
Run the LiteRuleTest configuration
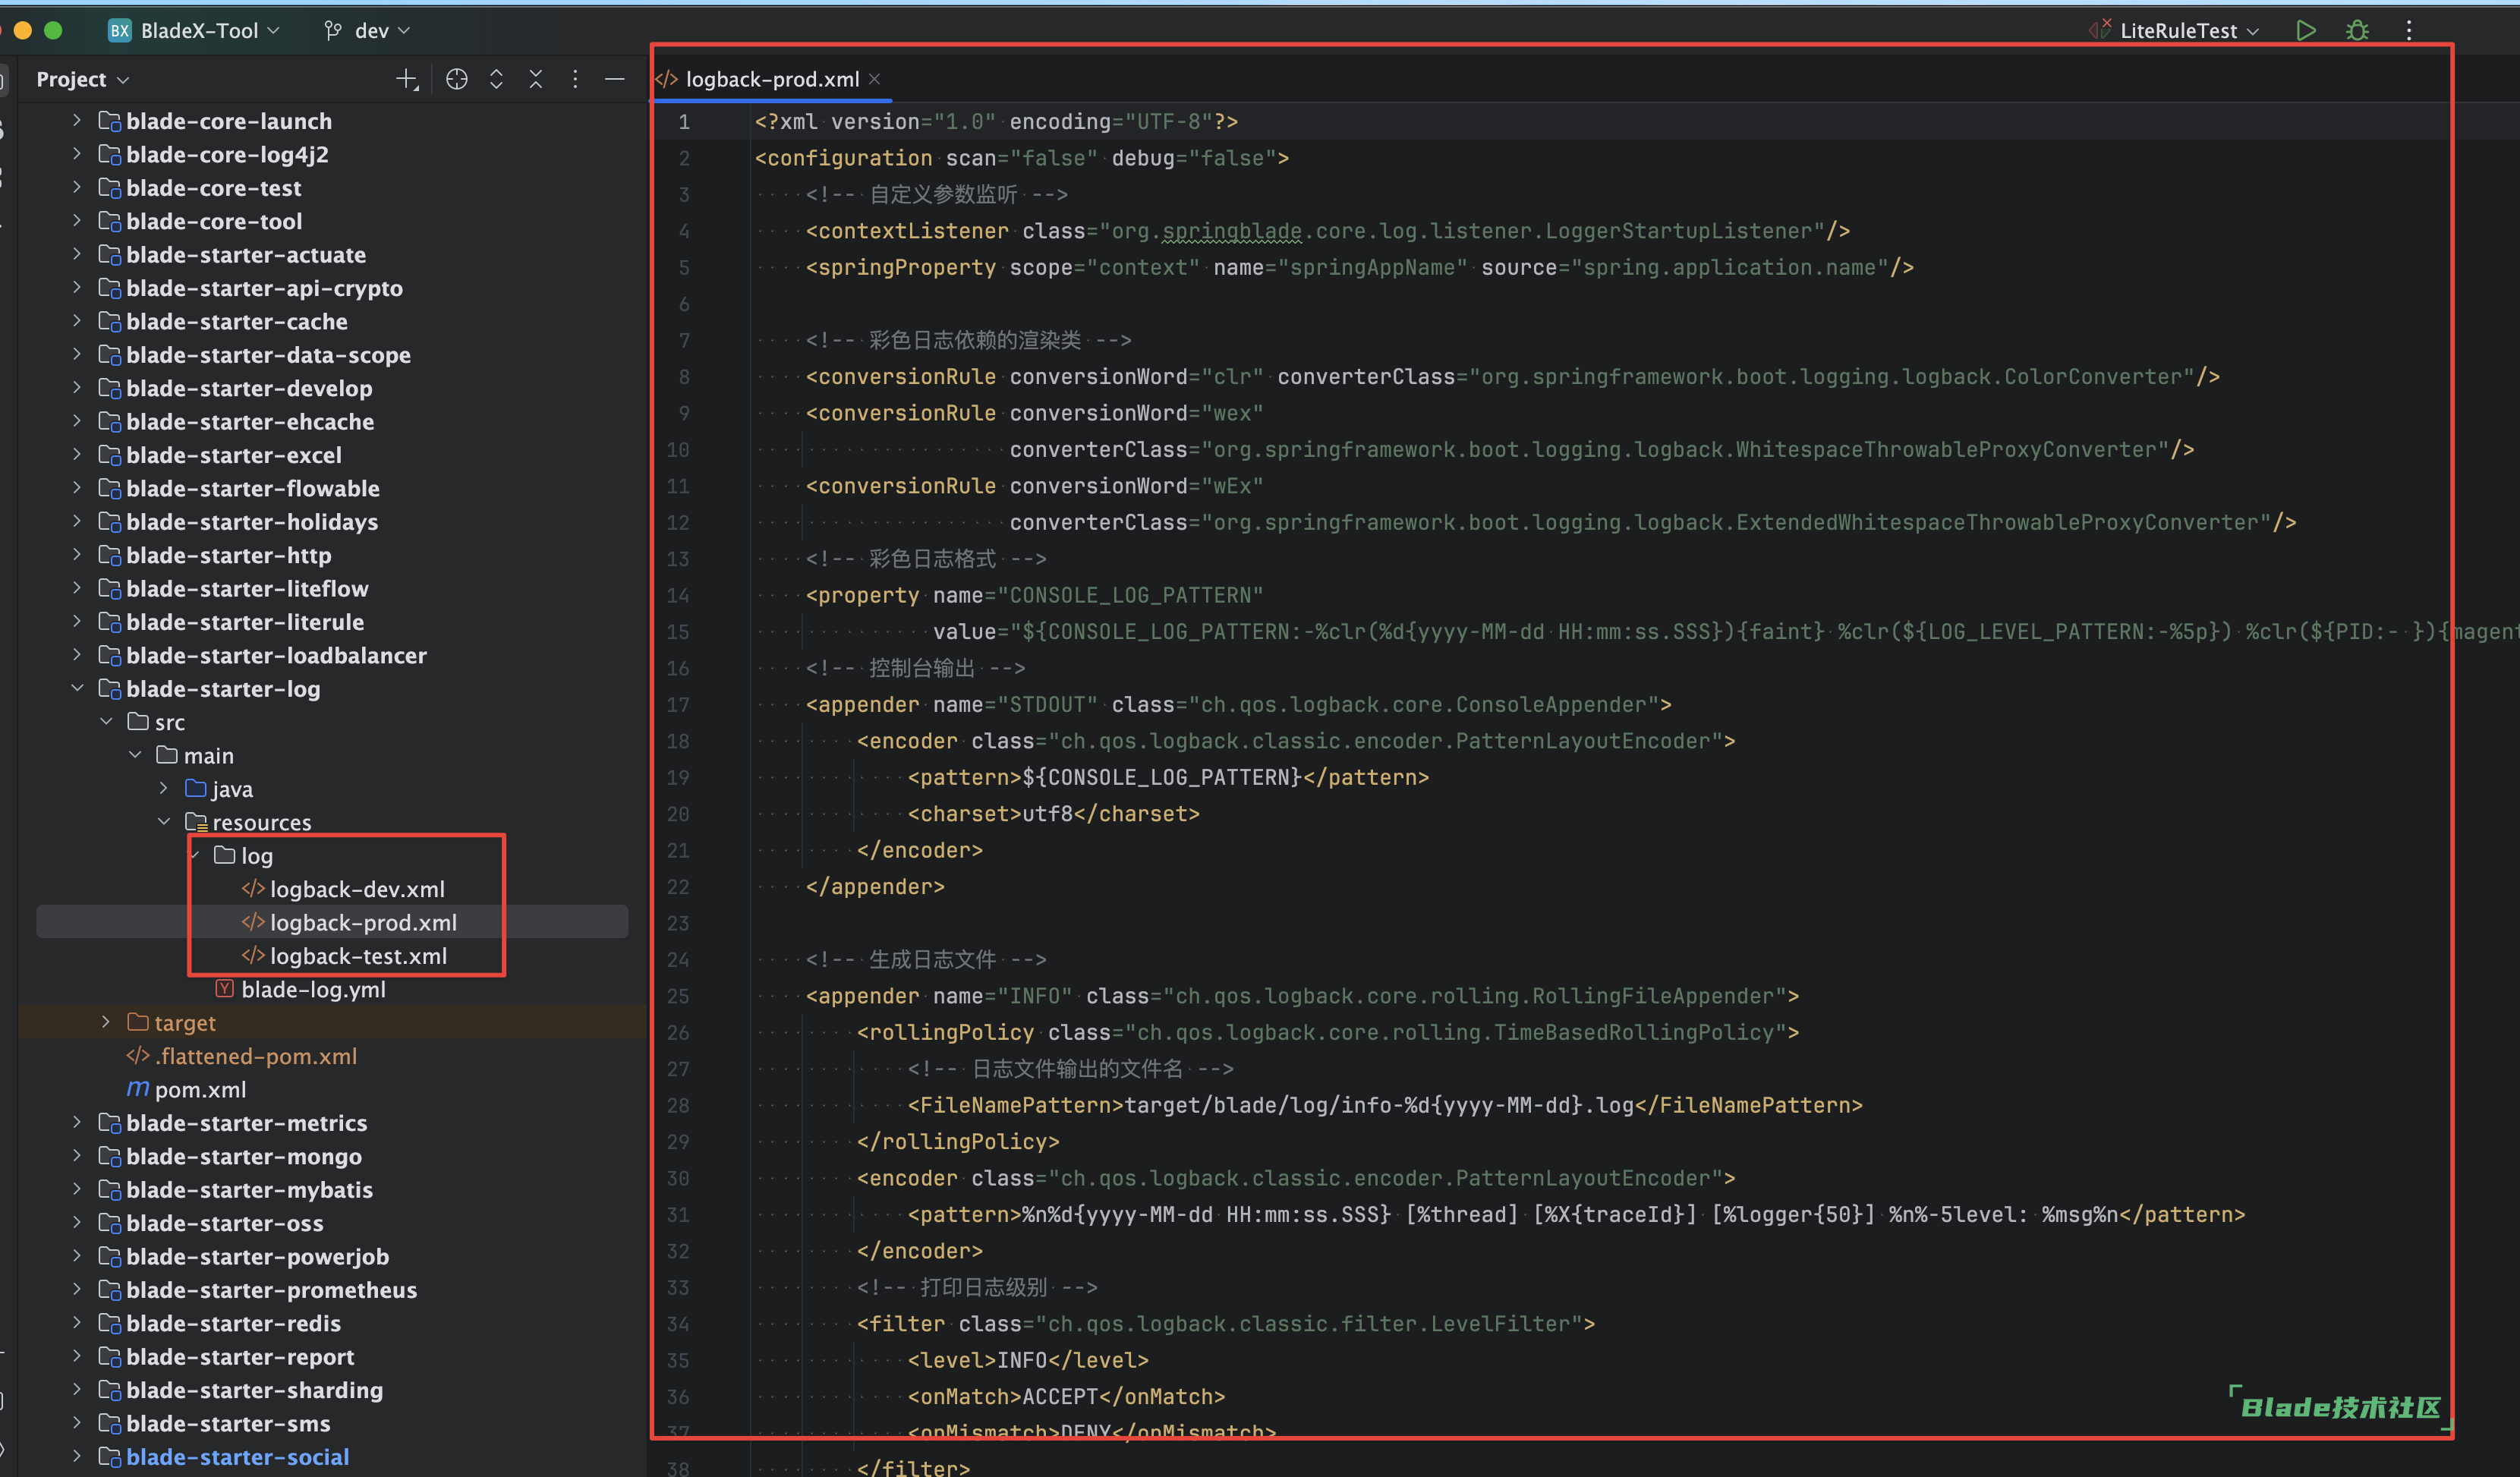pyautogui.click(x=2305, y=30)
